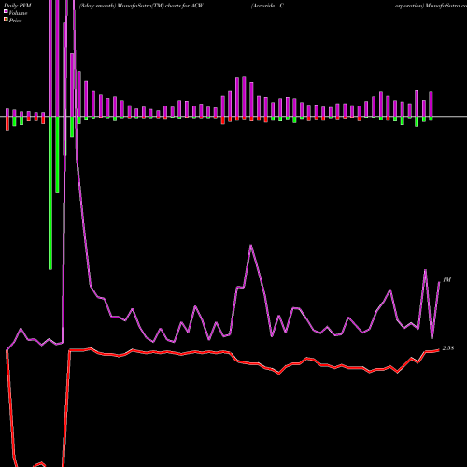The width and height of the screenshot is (467, 467).
Task: Click the '(Accuride C' company name text
Action: pos(267,6)
